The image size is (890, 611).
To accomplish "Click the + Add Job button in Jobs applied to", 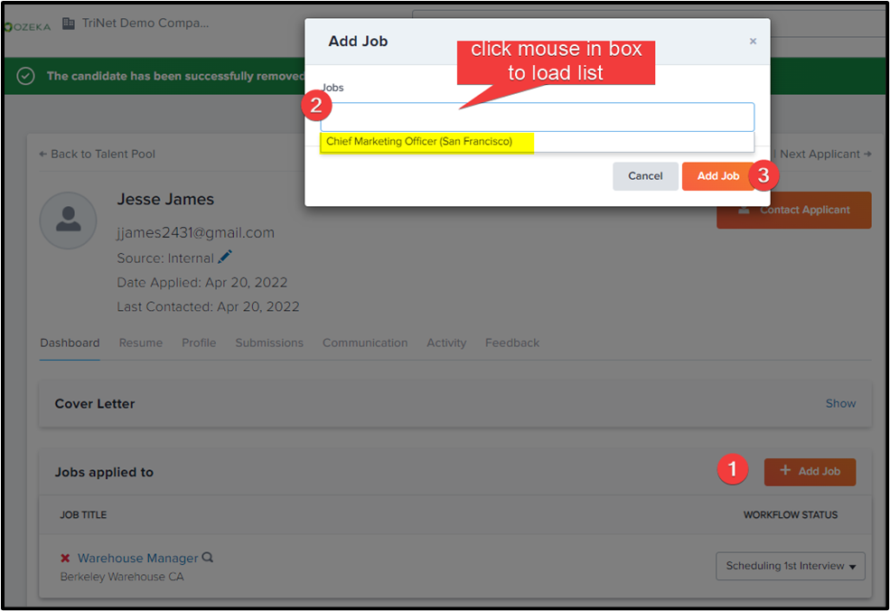I will point(810,471).
